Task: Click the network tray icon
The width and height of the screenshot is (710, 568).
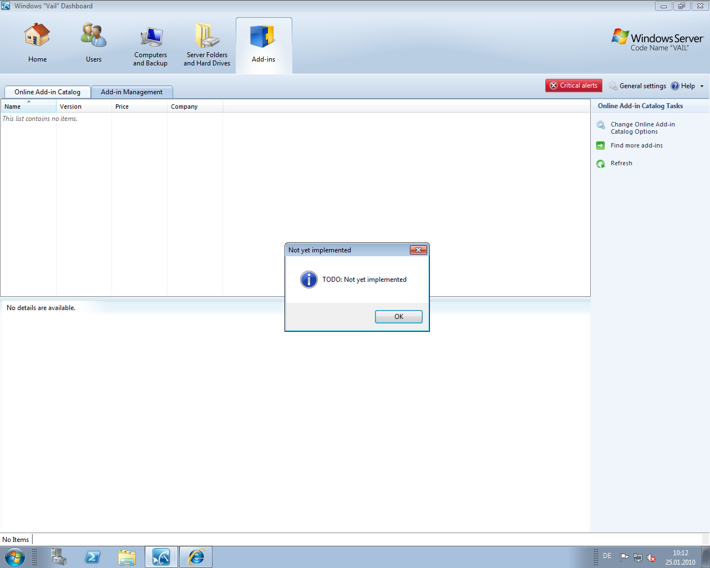Action: pos(638,557)
